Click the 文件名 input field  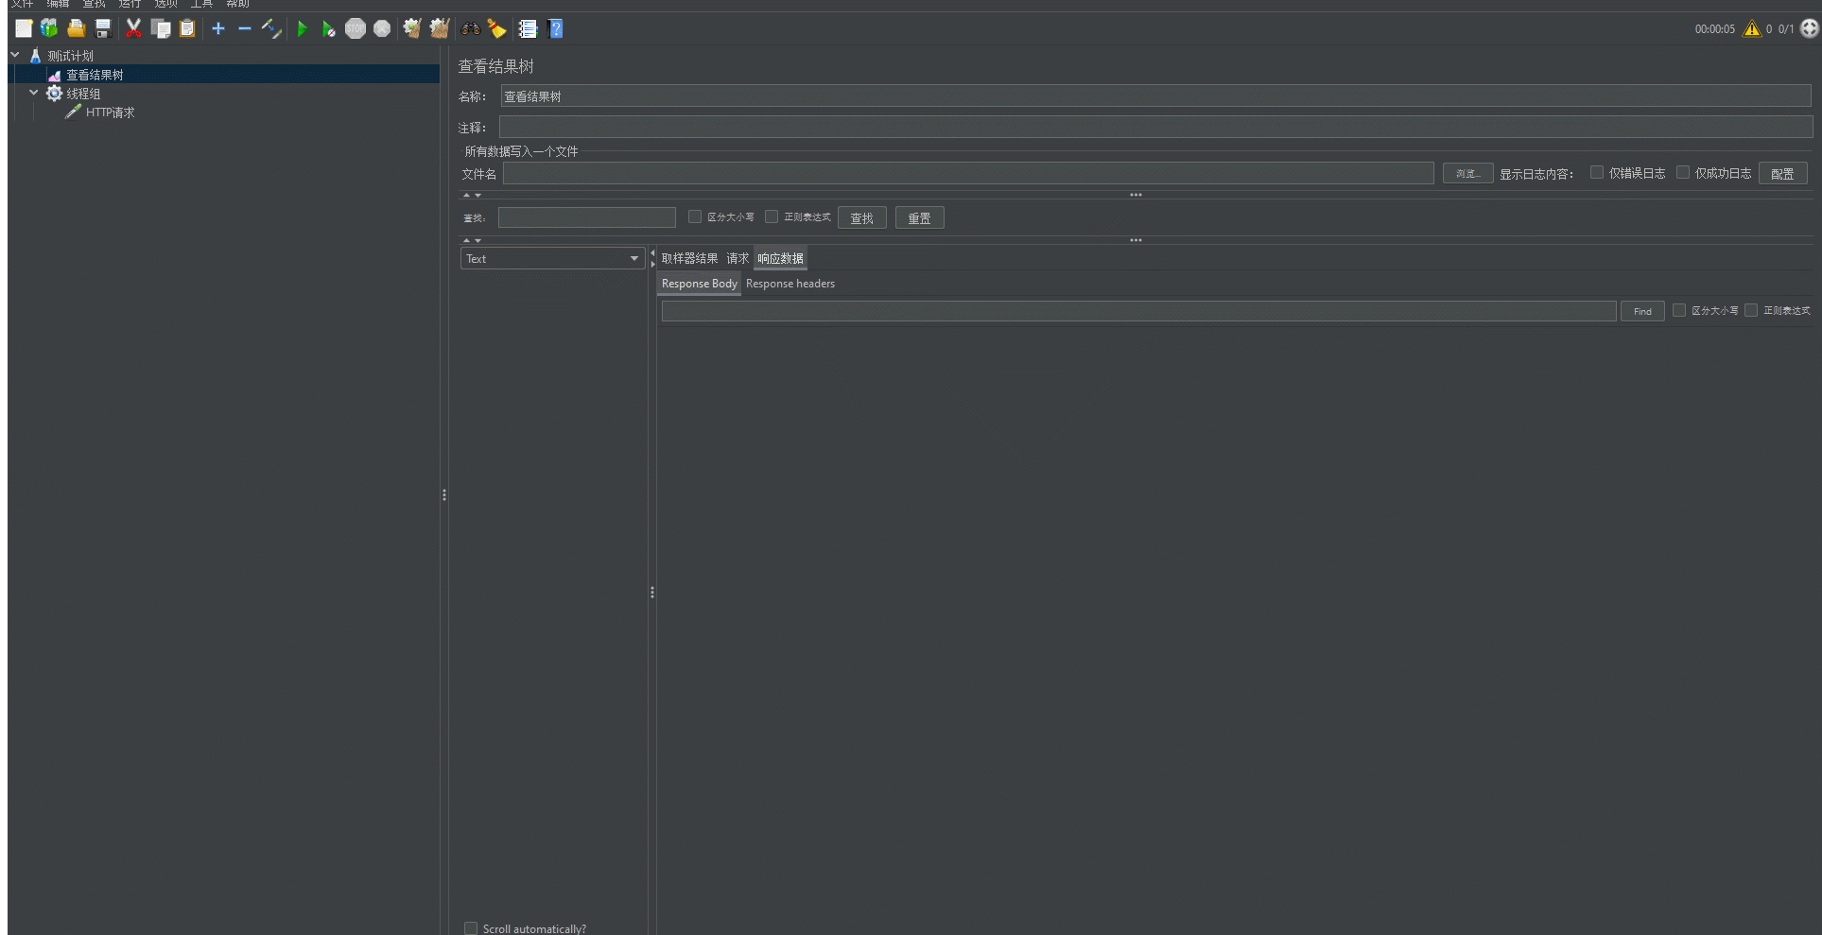pyautogui.click(x=967, y=174)
